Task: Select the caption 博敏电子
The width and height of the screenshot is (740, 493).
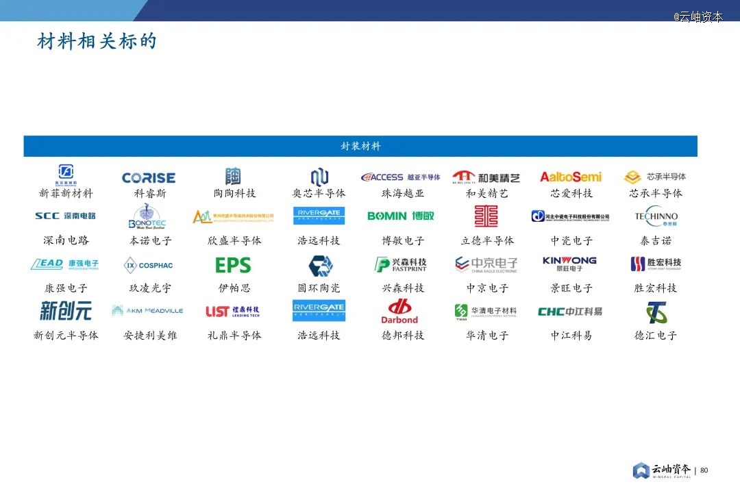Action: (403, 241)
